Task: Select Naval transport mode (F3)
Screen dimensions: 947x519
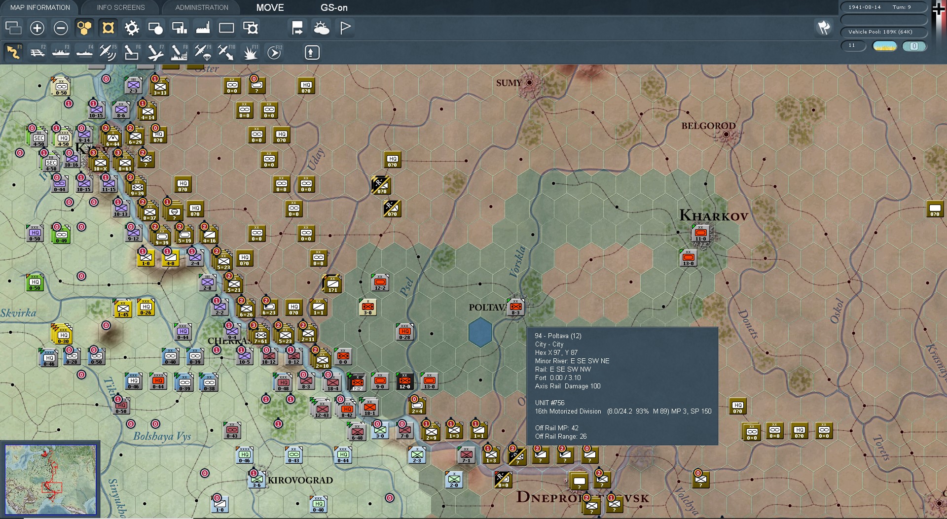Action: 61,52
